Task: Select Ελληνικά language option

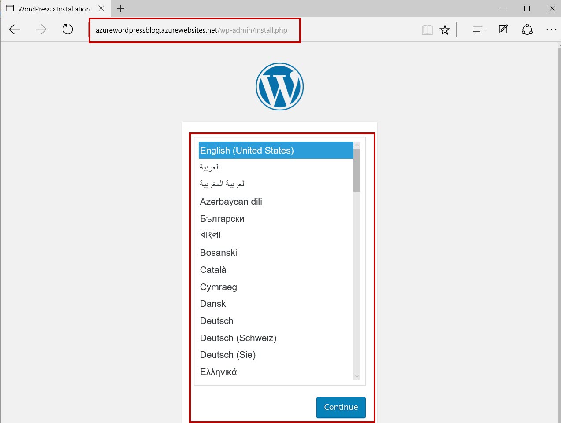Action: point(276,372)
